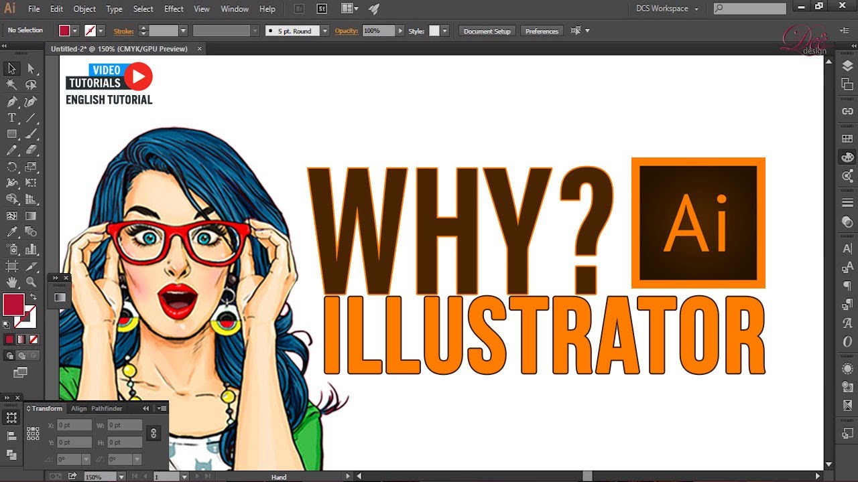
Task: Click the red Fill color swatch in toolbox
Action: 13,305
